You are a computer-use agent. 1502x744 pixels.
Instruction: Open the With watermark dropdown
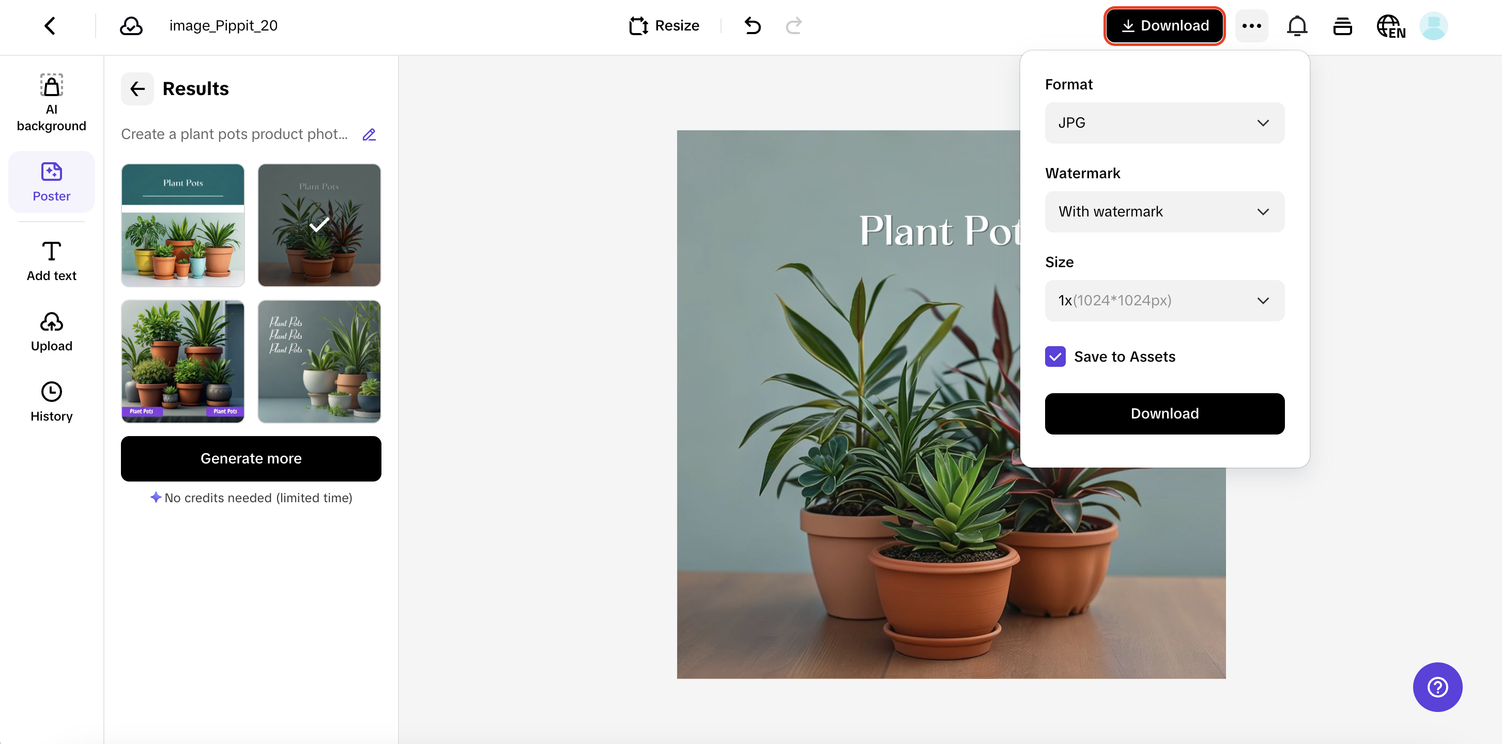click(x=1164, y=212)
